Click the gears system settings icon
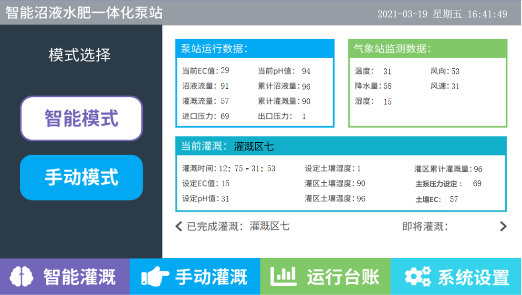The width and height of the screenshot is (522, 295). (x=418, y=276)
